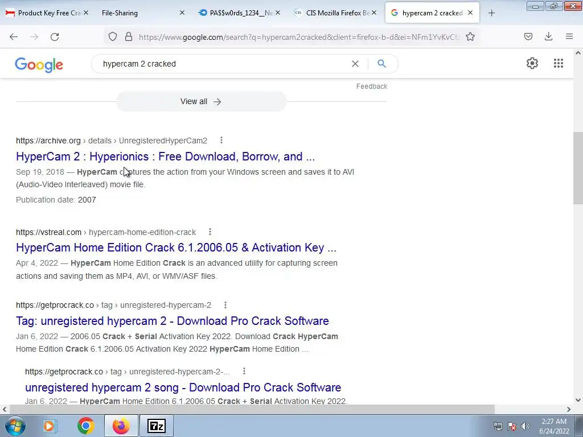This screenshot has width=583, height=437.
Task: Open Tag: unregistered hypercam 2 result
Action: point(173,321)
